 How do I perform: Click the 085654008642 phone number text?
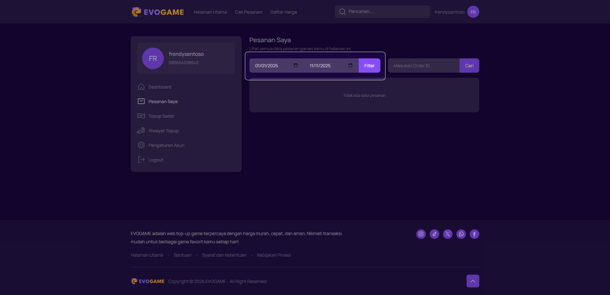tap(184, 62)
